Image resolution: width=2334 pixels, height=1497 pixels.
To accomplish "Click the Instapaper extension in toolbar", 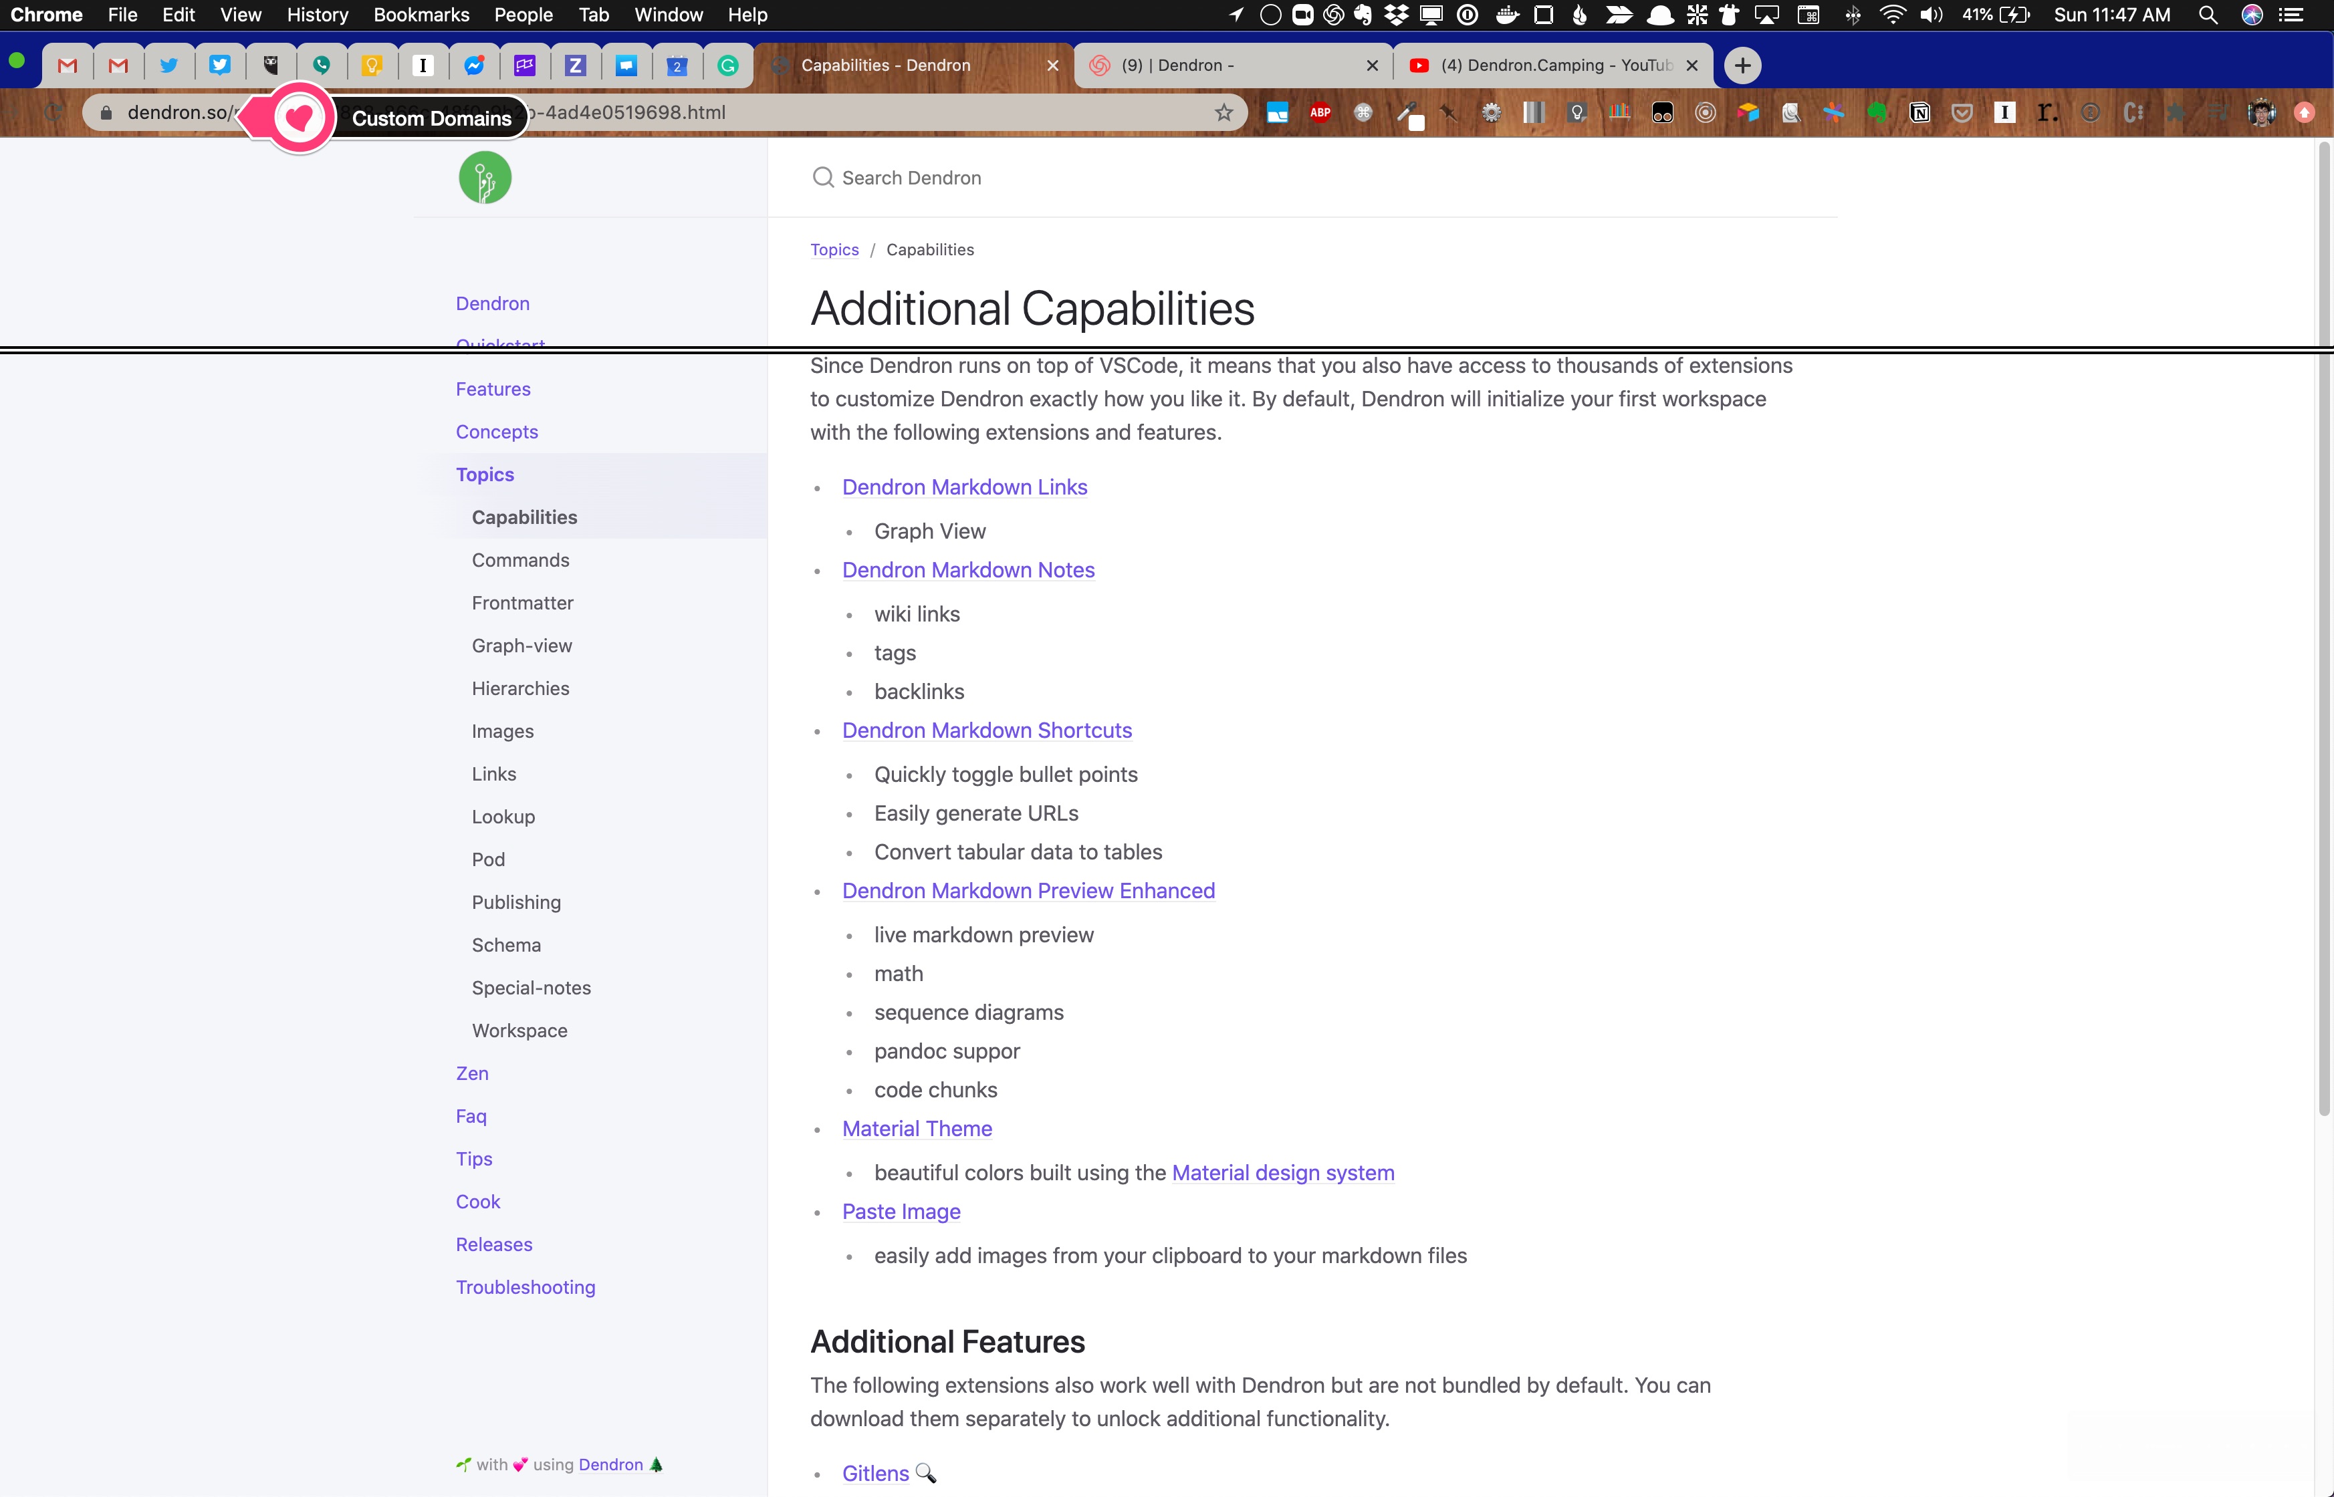I will click(2004, 113).
